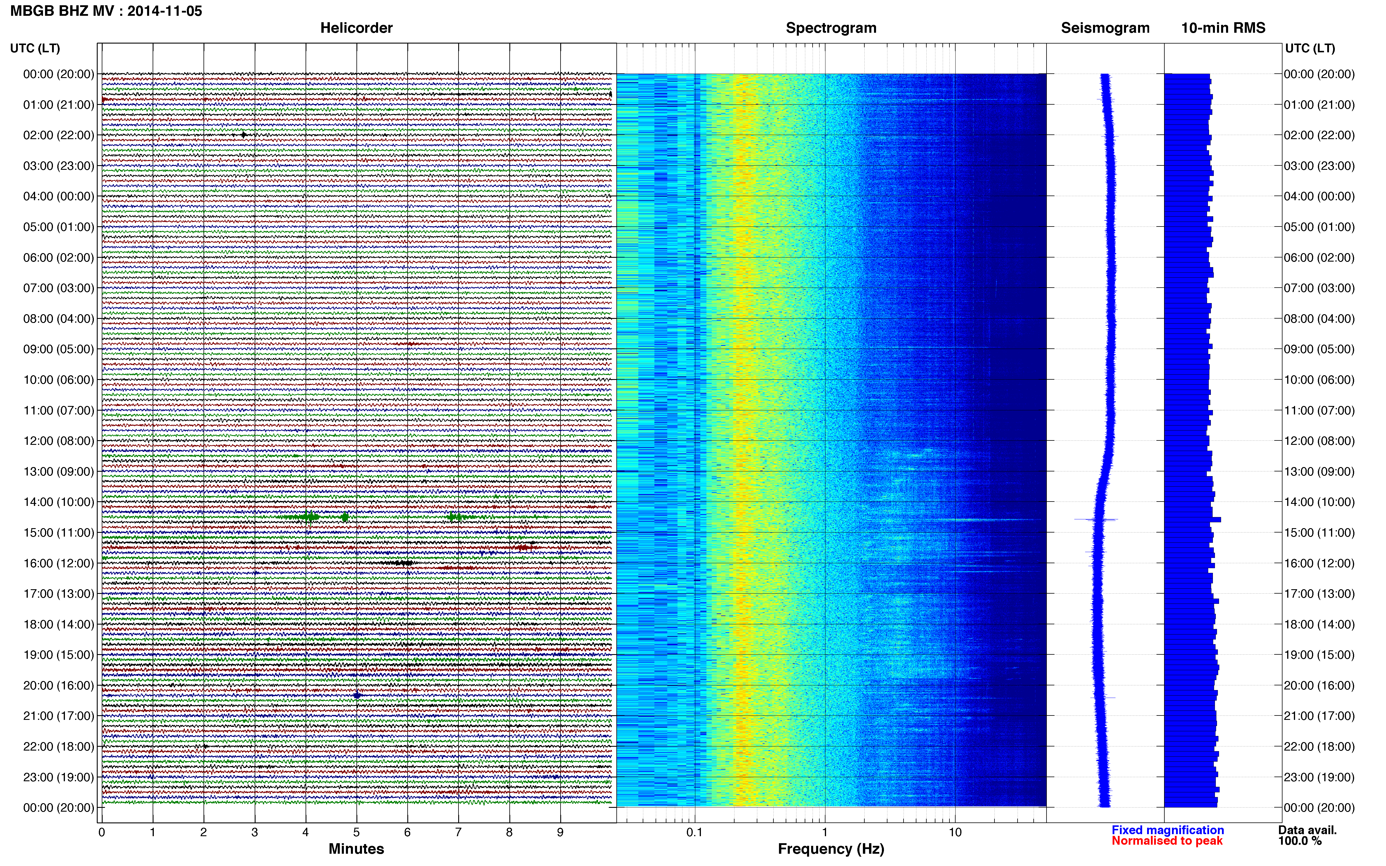Image resolution: width=1386 pixels, height=866 pixels.
Task: Click left-axis time '01:00 (21:00)'
Action: pos(58,105)
